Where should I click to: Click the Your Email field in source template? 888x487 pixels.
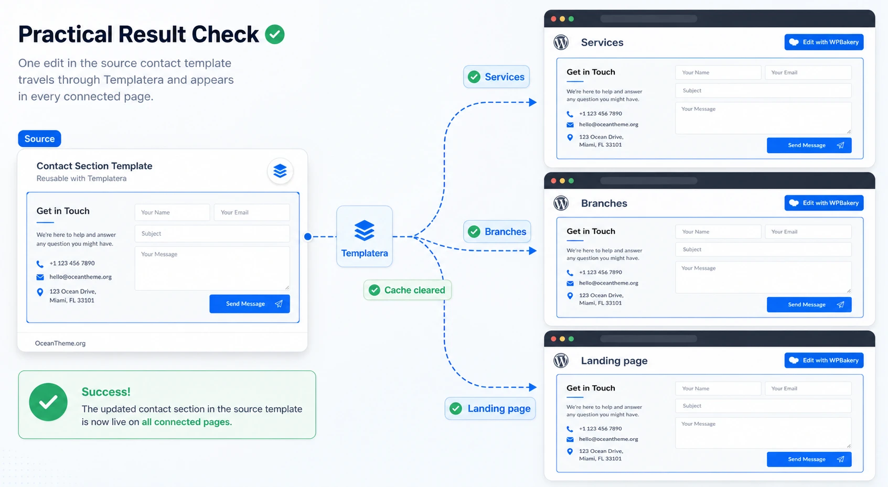pos(252,212)
